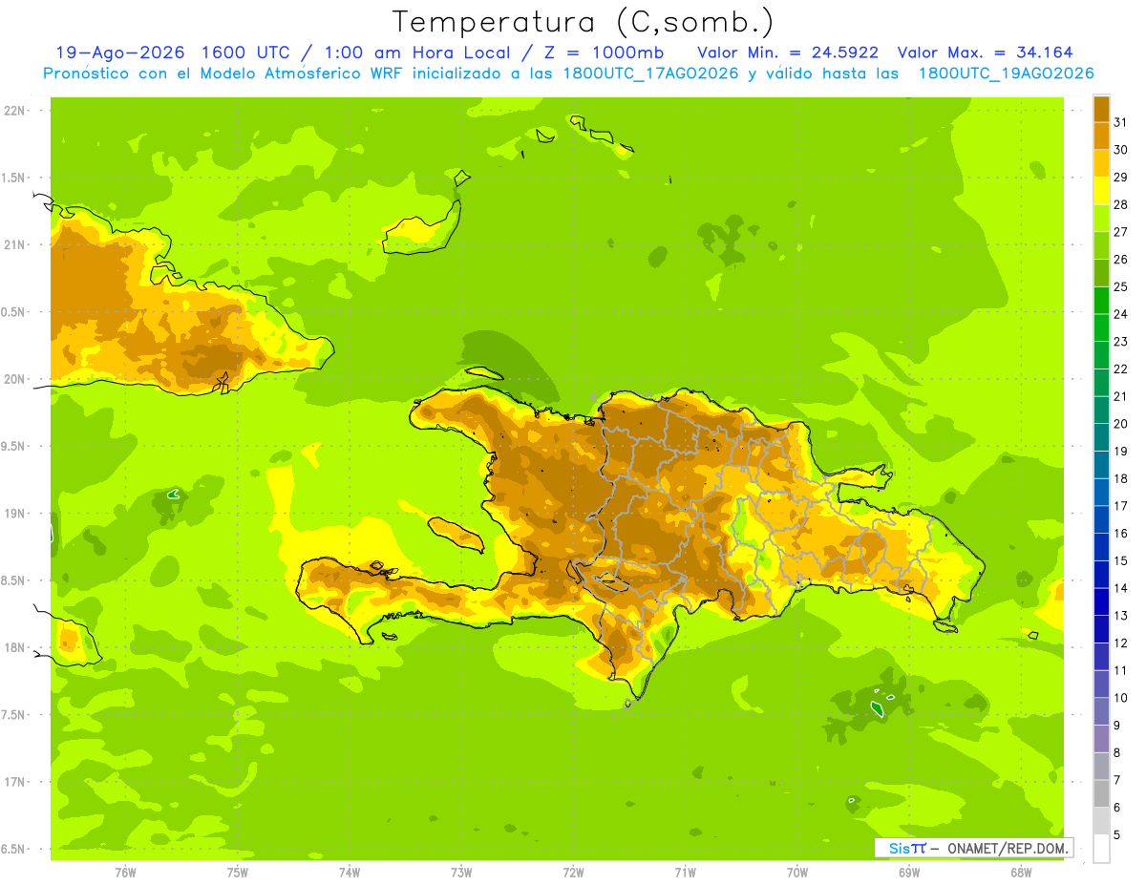Click the legend value label 31
The height and width of the screenshot is (885, 1146).
pos(1121,122)
